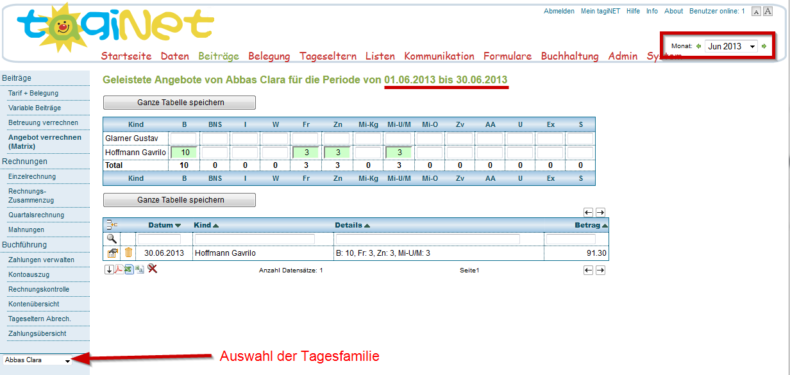Export the table as PDF

(x=119, y=269)
